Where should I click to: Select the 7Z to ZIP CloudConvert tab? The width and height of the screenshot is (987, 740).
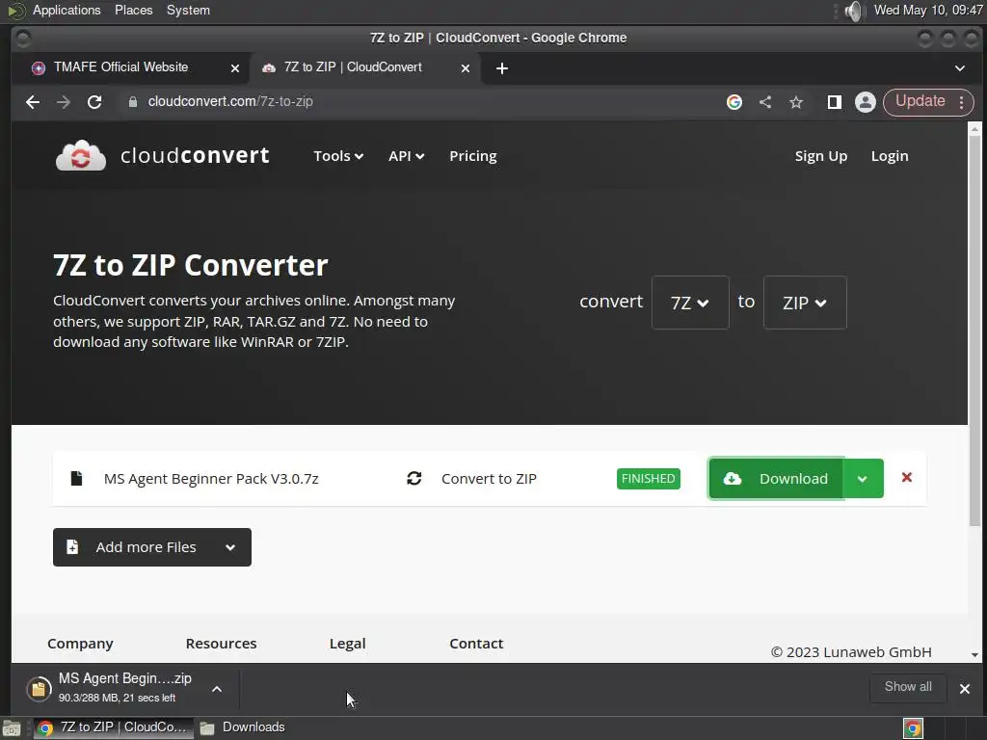(353, 67)
